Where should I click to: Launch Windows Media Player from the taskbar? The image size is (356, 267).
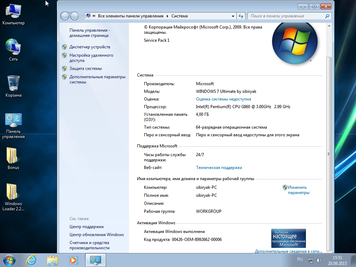click(73, 260)
